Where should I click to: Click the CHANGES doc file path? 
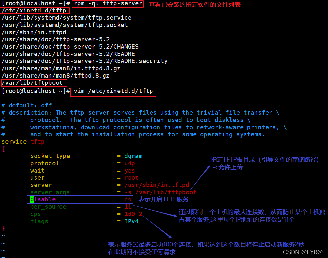point(70,47)
